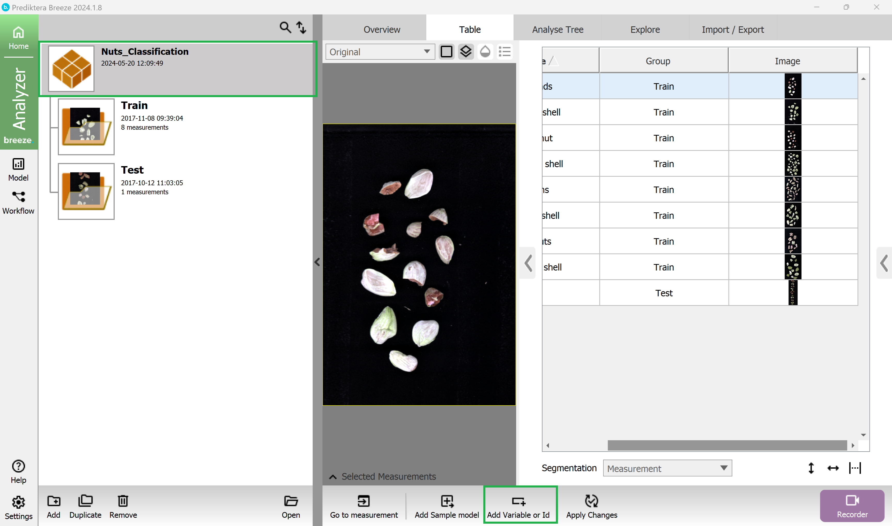The image size is (892, 526).
Task: Click the Recorder button
Action: coord(852,505)
